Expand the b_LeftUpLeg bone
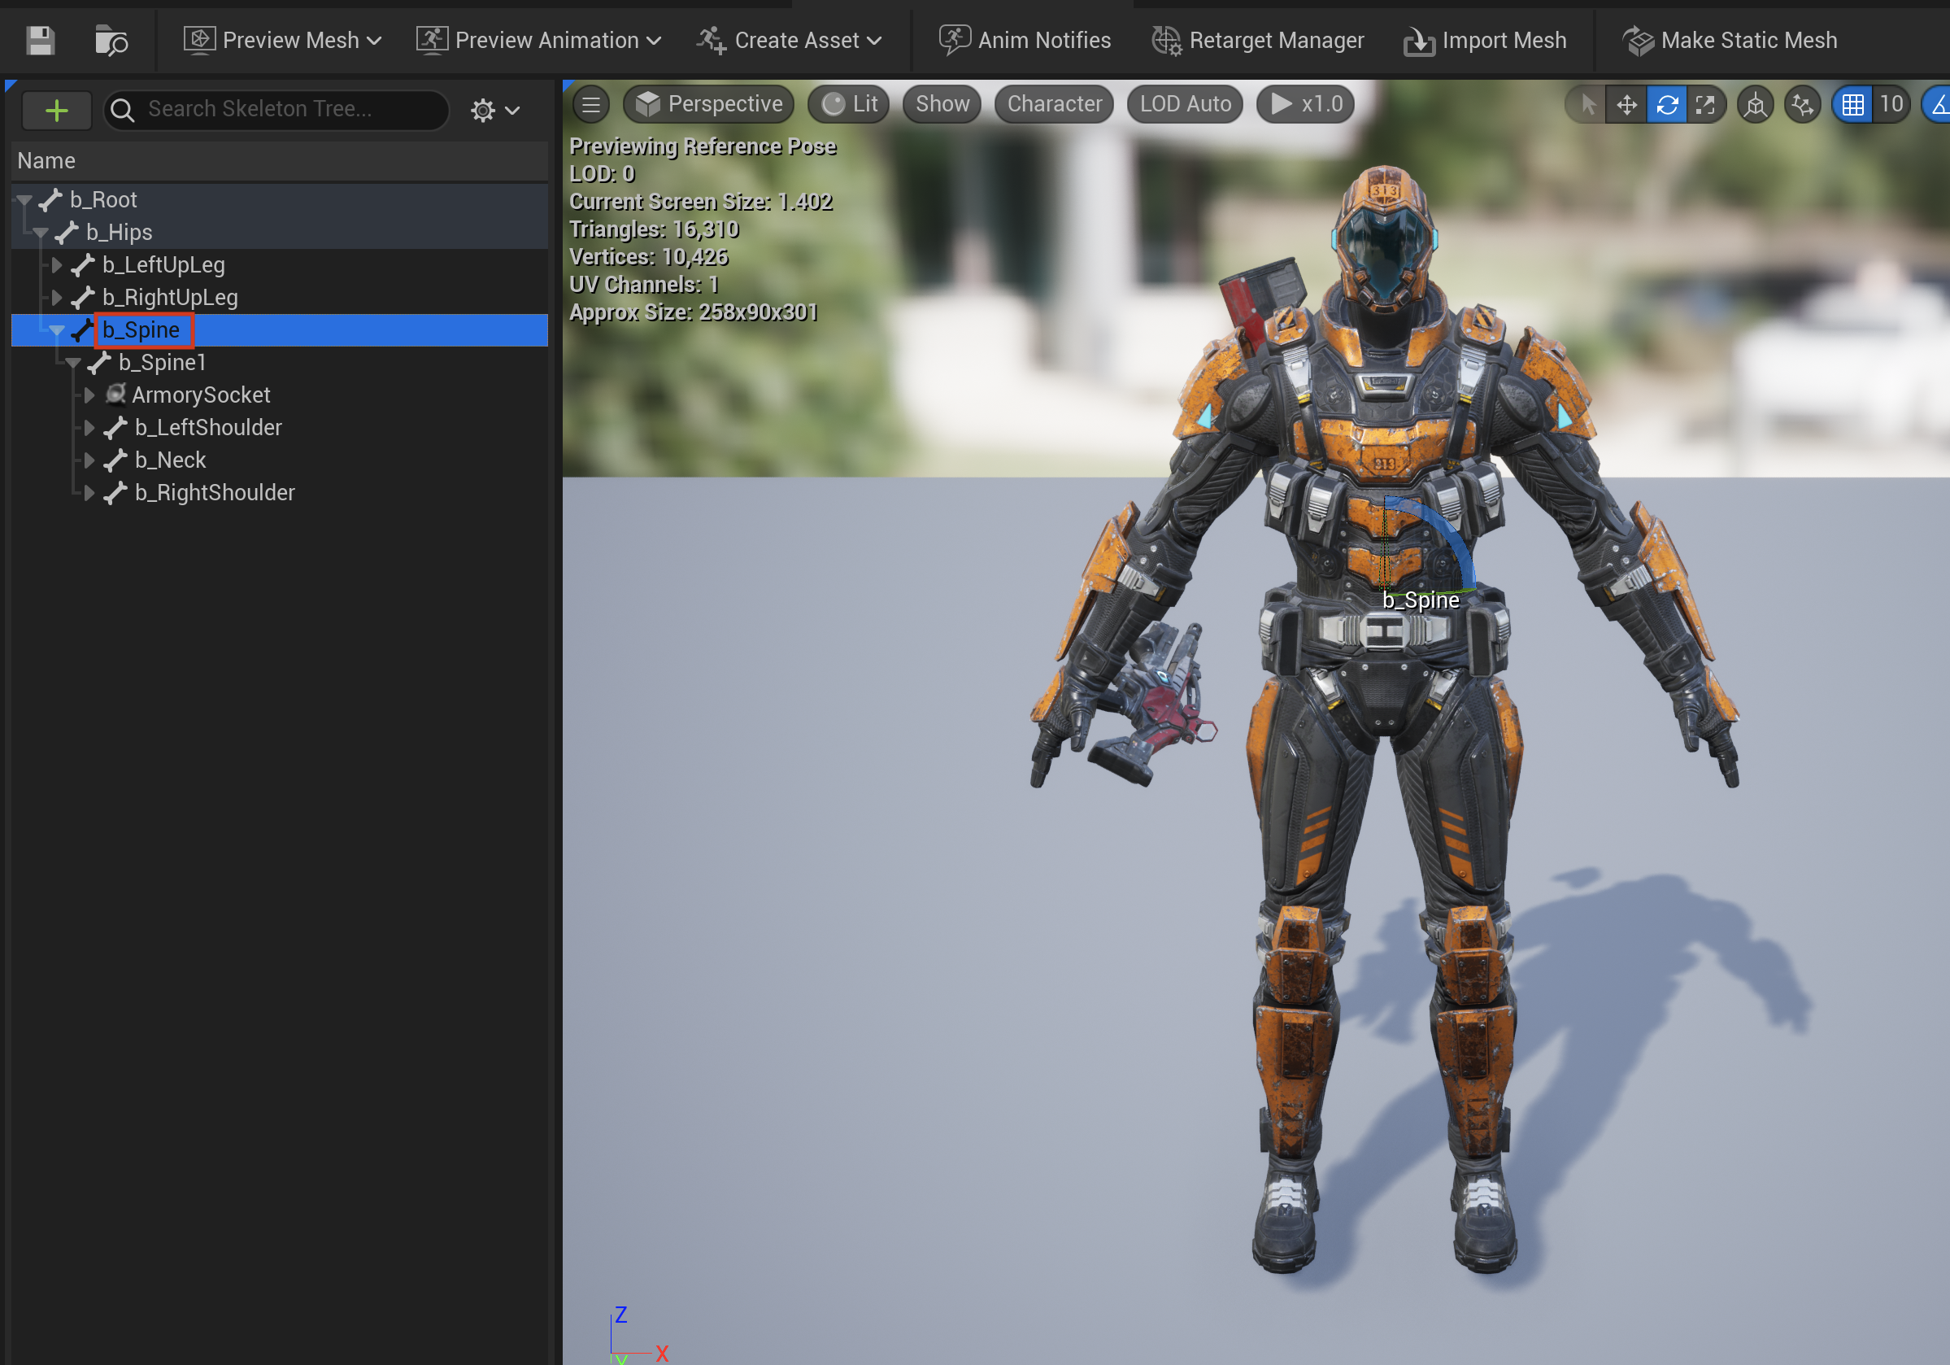Screen dimensions: 1950x1365 click(57, 265)
